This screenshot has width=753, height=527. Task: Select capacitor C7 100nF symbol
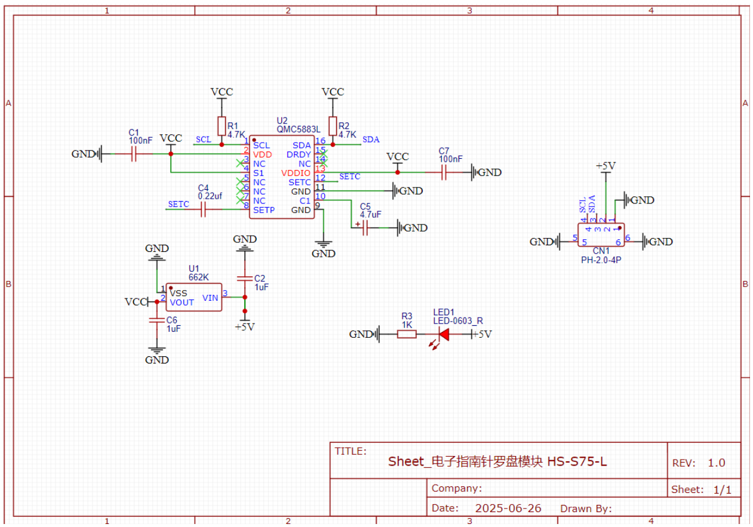[x=444, y=172]
